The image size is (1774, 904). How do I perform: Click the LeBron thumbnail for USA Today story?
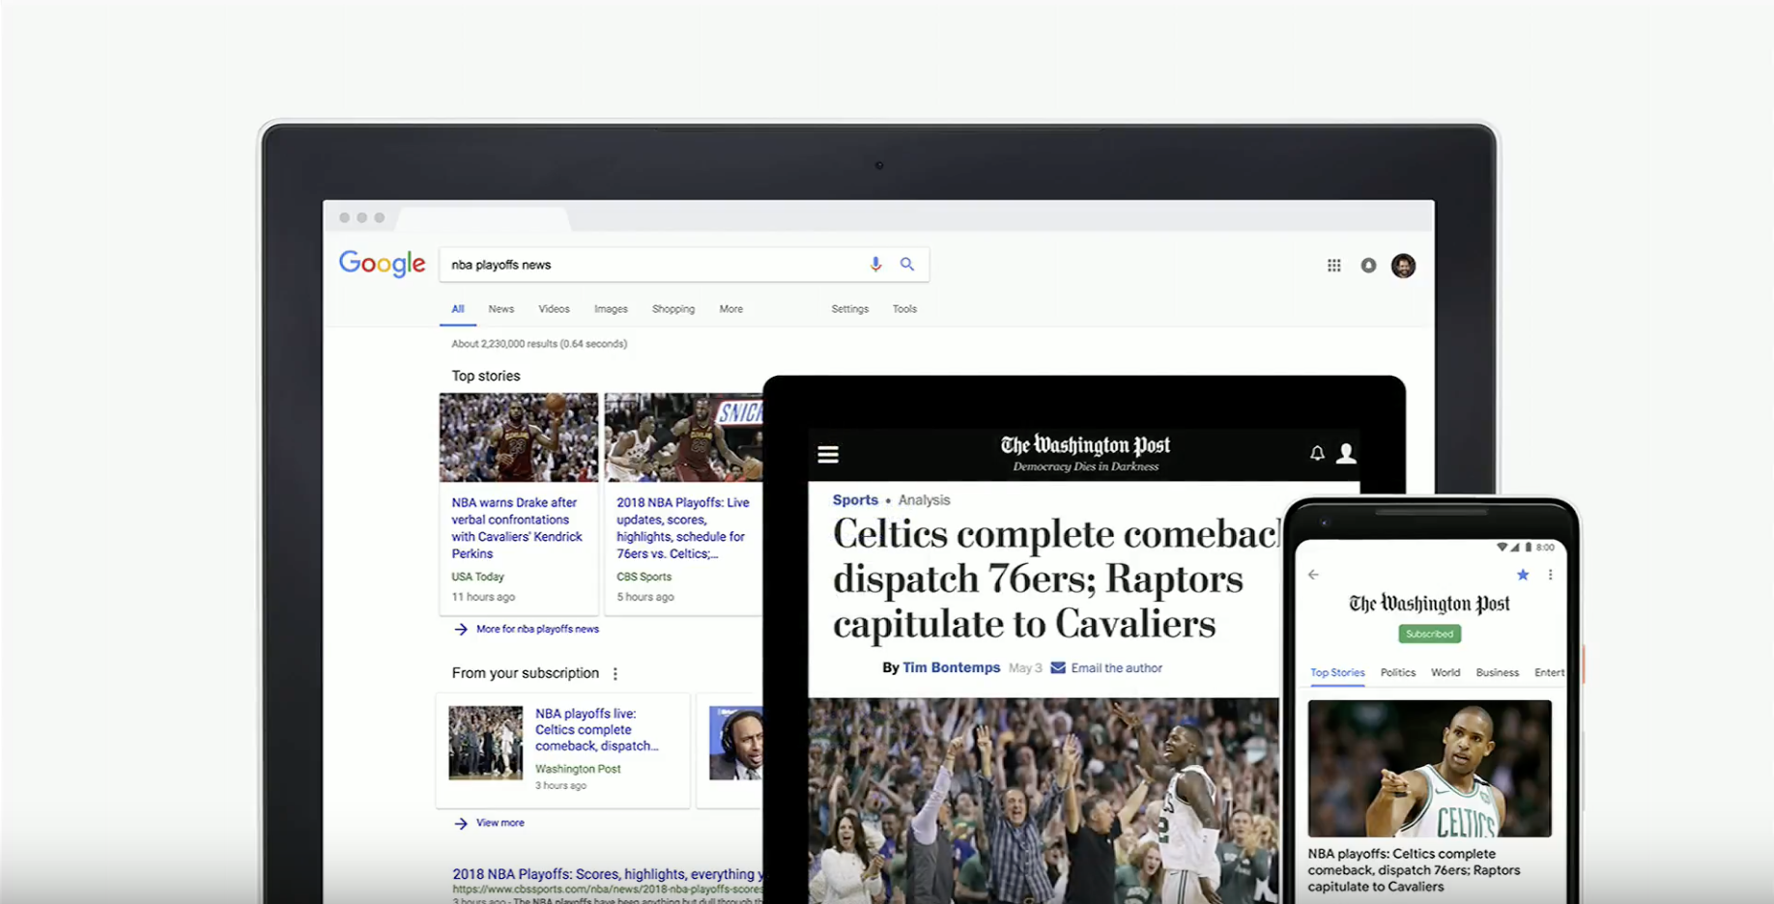click(x=519, y=437)
